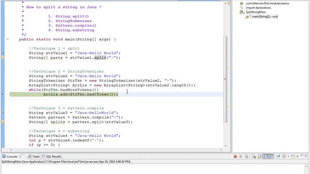Screen dimensions: 310x174
Task: Click ArrLis.add(StrTkn.nextToken()) highlighted line
Action: coord(81,94)
